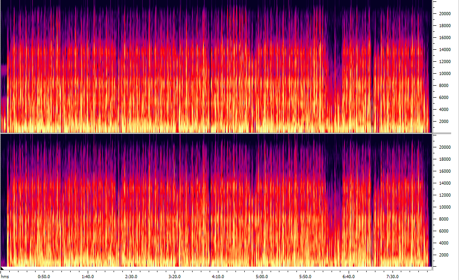Click 12000 on the lower channel frequency scale
459x280 pixels.
(445, 195)
